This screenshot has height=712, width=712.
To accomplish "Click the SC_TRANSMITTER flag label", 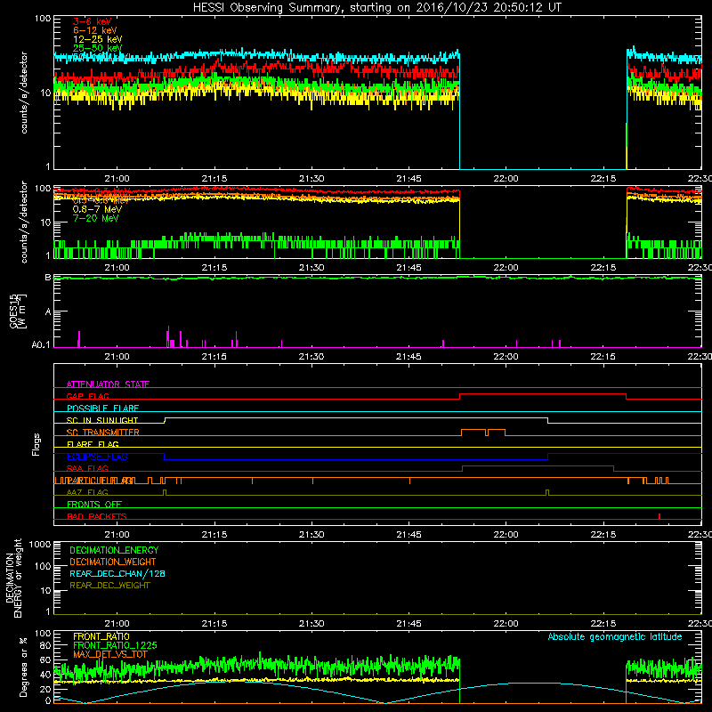I will click(102, 433).
